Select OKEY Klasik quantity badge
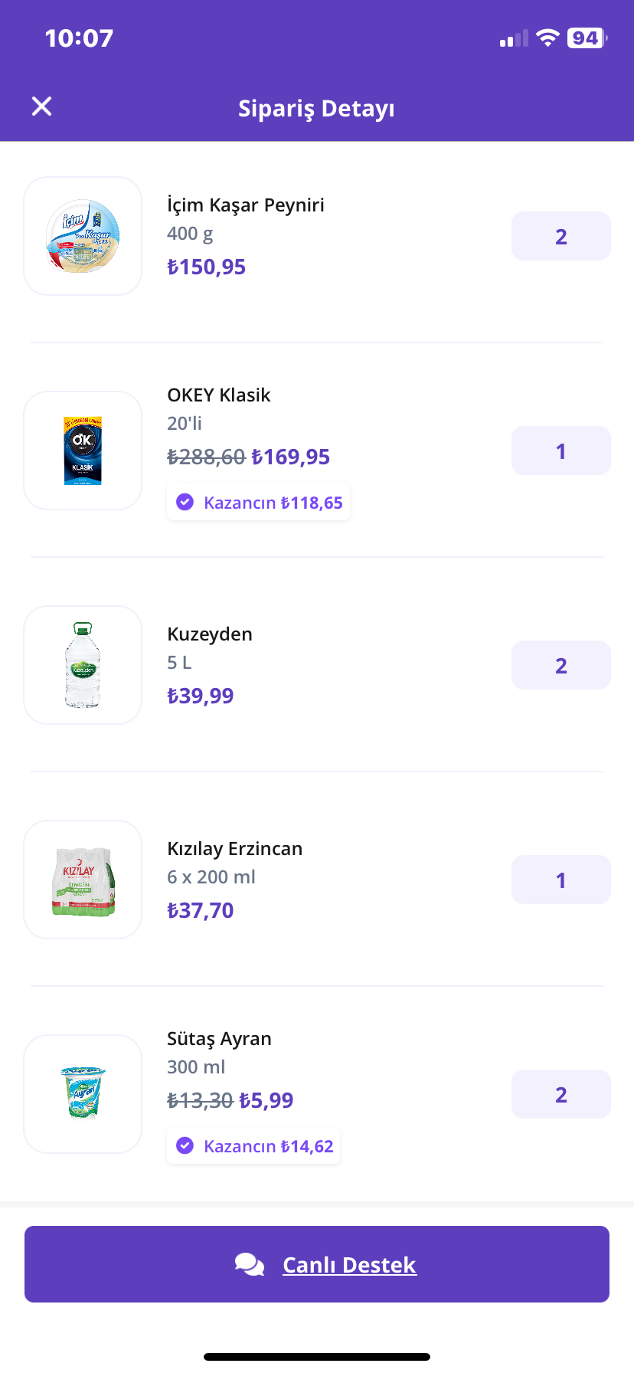Viewport: 634px width, 1373px height. click(561, 451)
